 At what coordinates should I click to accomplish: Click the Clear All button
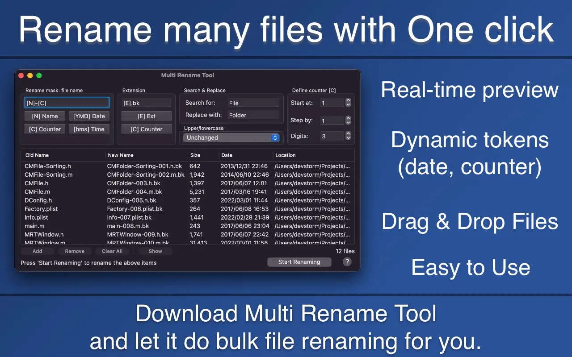[x=112, y=251]
